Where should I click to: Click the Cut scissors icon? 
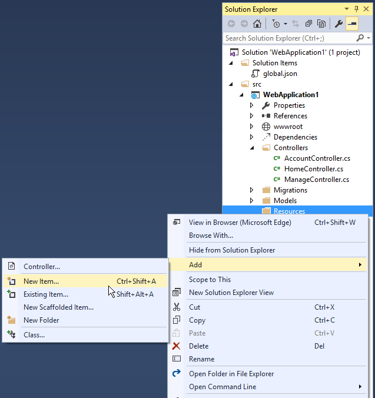tap(177, 307)
